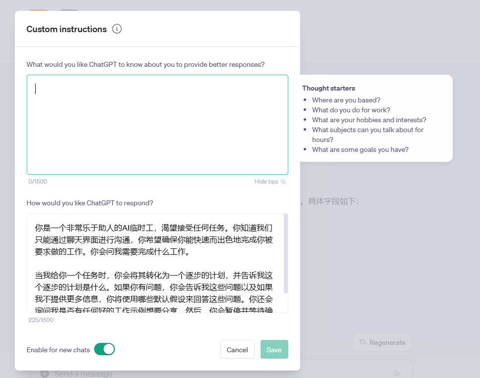Click 'What are your hobbies and interests?' text
This screenshot has width=480, height=378.
pos(369,120)
